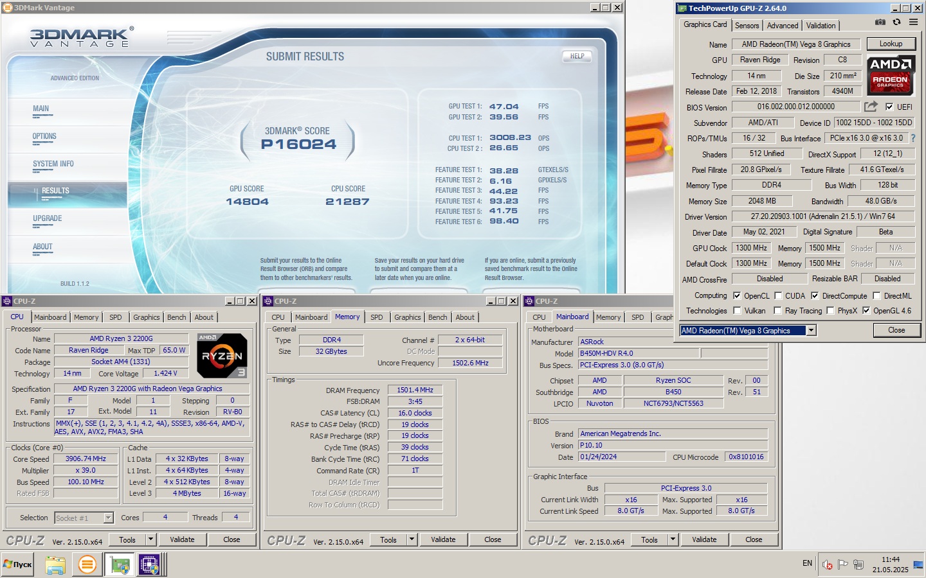Image resolution: width=926 pixels, height=578 pixels.
Task: Click the Bus Interface question mark
Action: (x=912, y=138)
